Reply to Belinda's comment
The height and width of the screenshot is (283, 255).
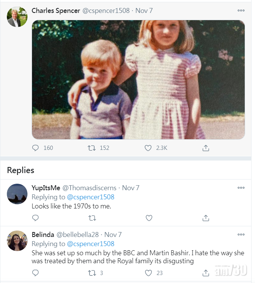pyautogui.click(x=35, y=273)
